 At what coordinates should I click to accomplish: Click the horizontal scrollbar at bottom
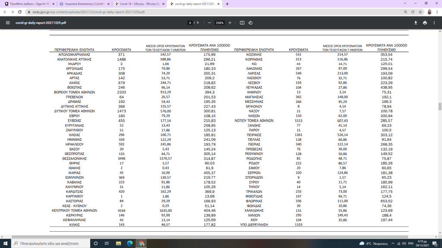coord(210,237)
